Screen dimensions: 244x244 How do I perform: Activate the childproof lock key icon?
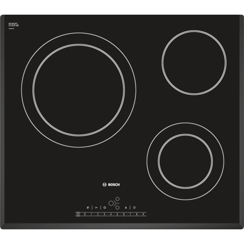96,208
